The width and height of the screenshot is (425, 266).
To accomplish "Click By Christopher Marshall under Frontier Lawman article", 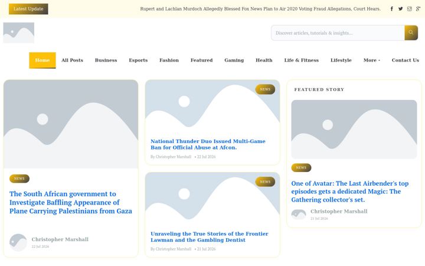I will [x=171, y=249].
